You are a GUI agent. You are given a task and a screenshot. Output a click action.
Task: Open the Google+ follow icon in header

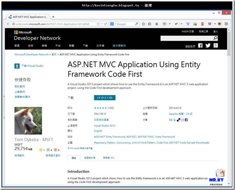tap(216, 46)
